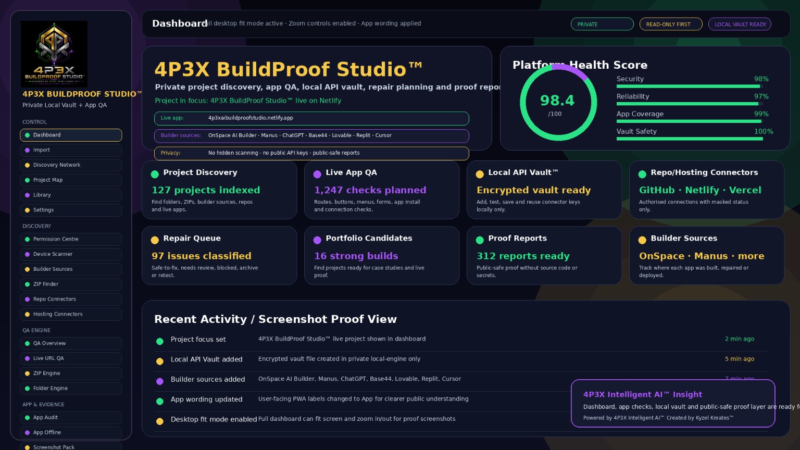Open the Portfolio Candidates card

tap(382, 255)
